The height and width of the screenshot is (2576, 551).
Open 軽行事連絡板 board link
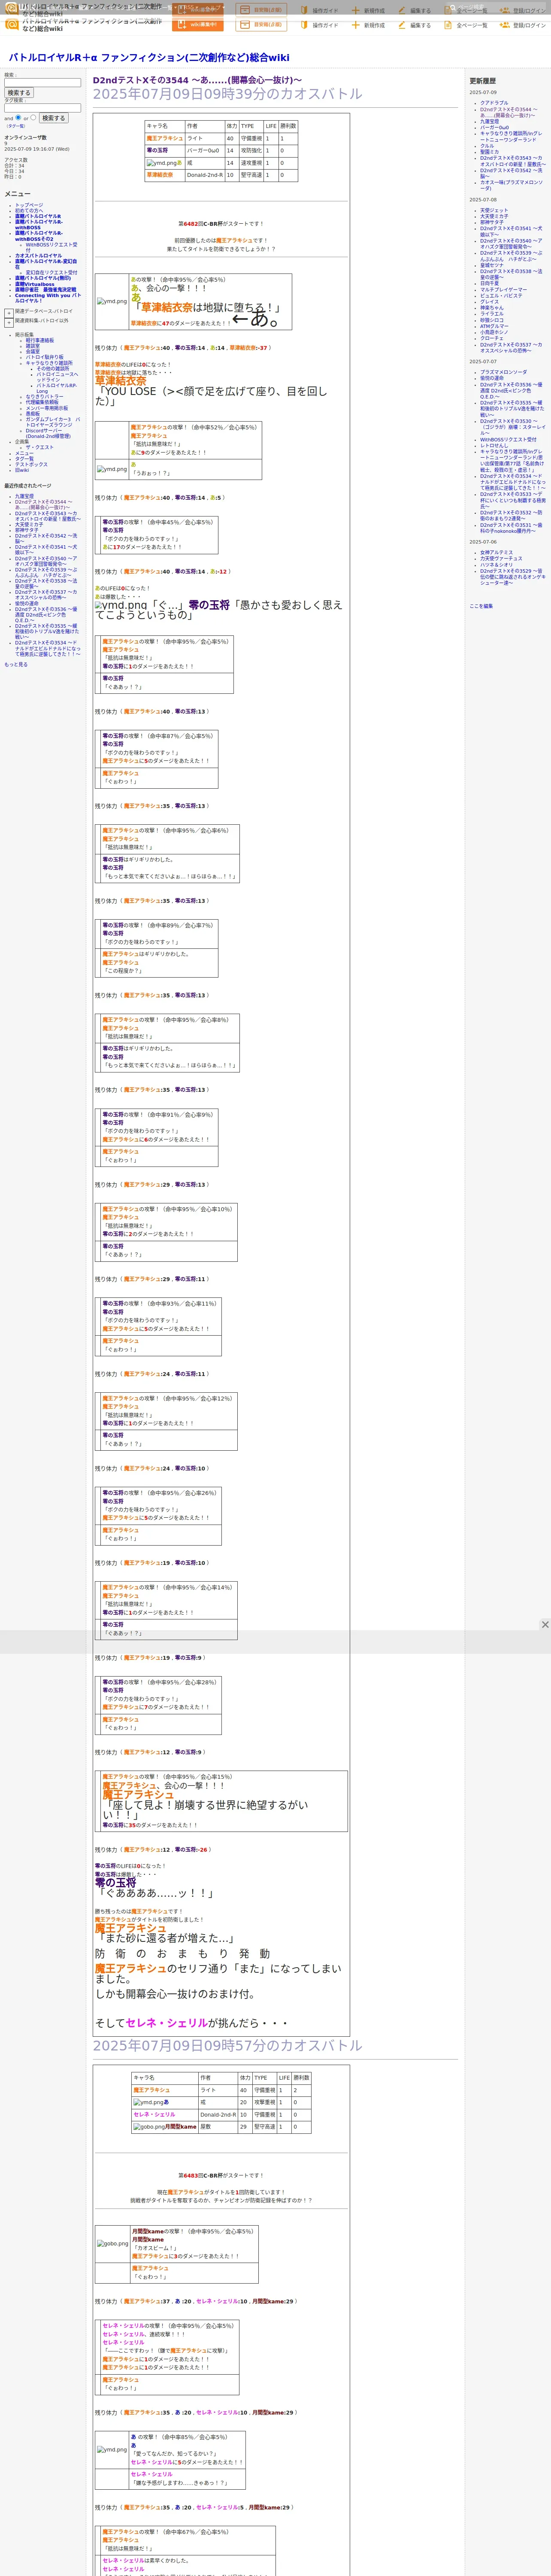[40, 340]
